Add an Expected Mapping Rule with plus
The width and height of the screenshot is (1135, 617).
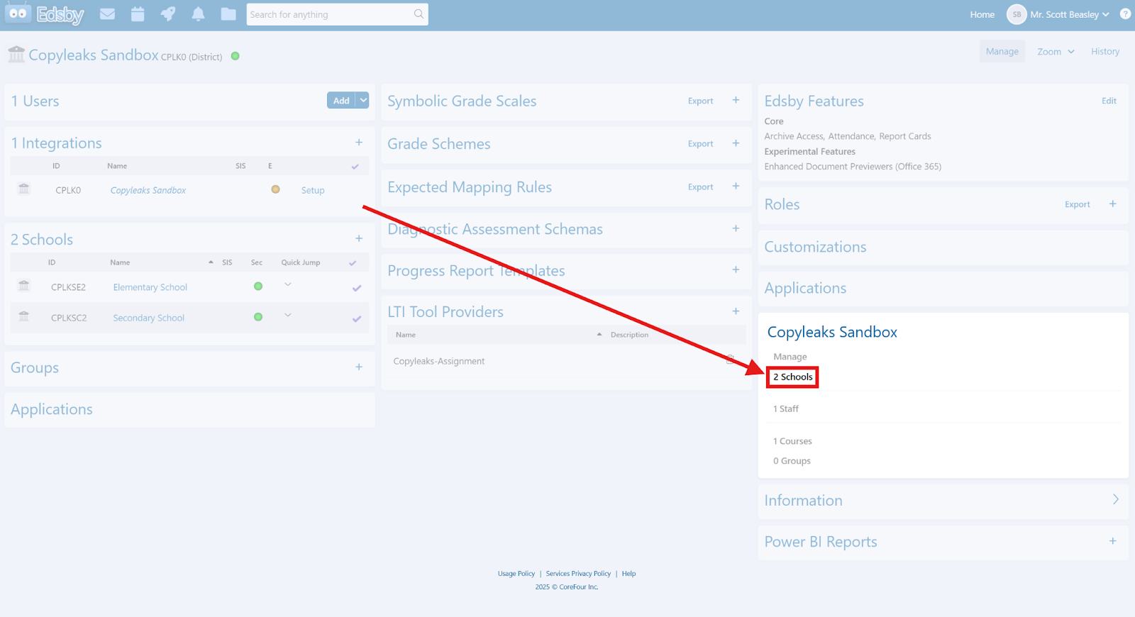point(736,187)
